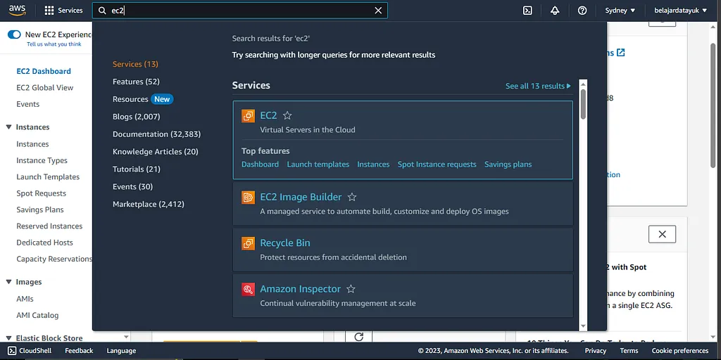
Task: Open EC2 Global View in the sidebar
Action: coord(44,88)
